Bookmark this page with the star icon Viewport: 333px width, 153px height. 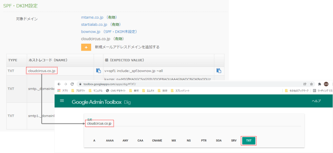point(311,84)
